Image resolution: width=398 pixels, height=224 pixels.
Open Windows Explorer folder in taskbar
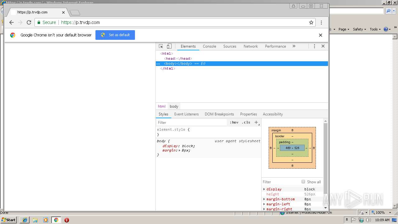(35, 220)
